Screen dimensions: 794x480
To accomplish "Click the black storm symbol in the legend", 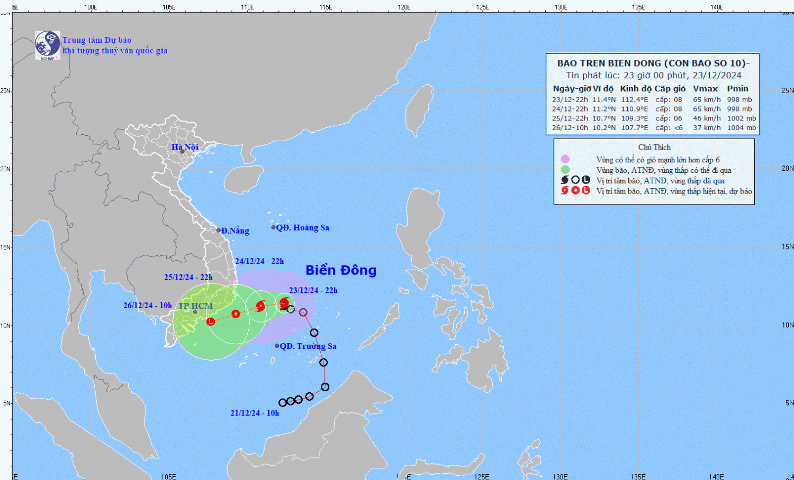I will coord(565,180).
